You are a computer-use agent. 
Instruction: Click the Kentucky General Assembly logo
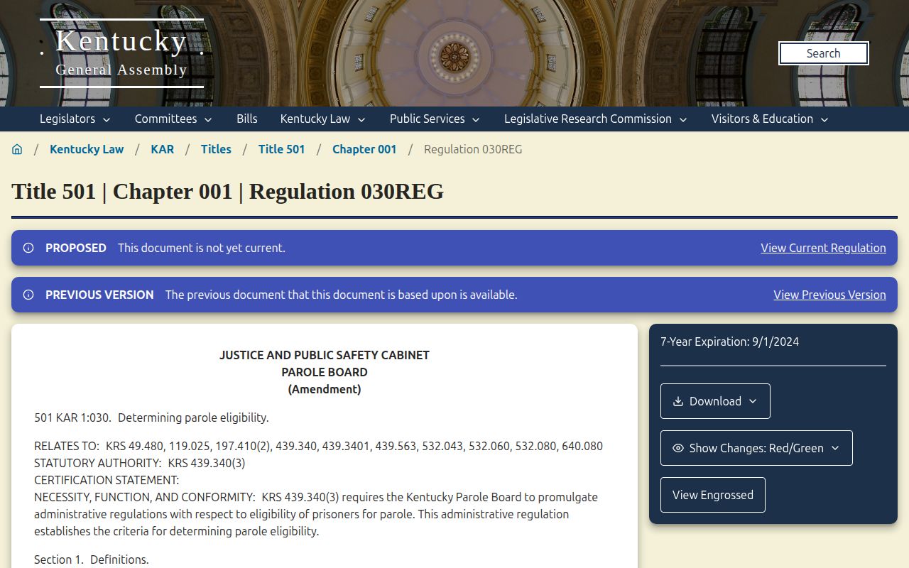tap(121, 53)
